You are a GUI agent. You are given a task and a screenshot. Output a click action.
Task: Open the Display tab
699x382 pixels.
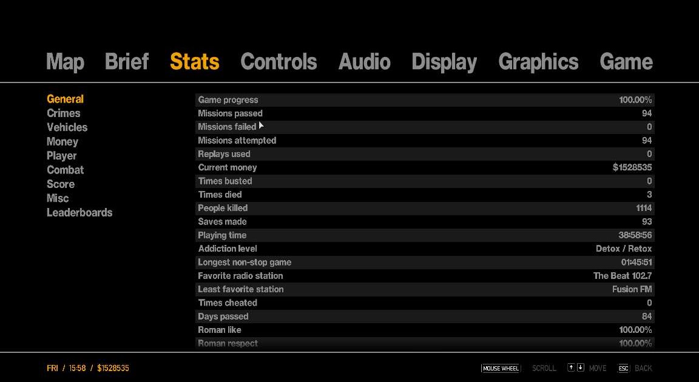click(444, 61)
